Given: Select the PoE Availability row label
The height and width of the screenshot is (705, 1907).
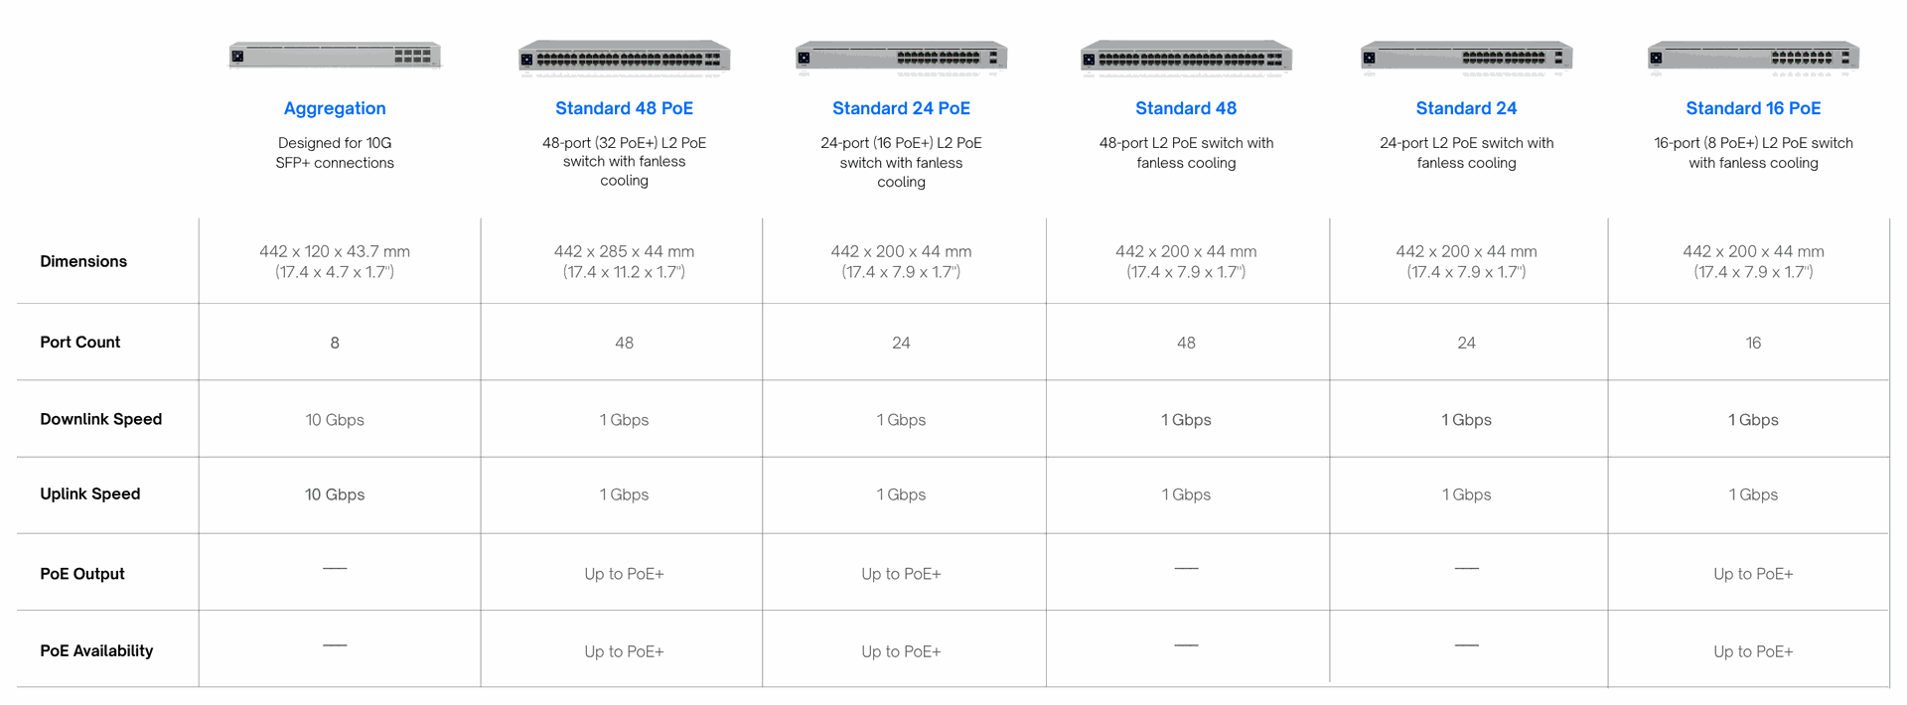Looking at the screenshot, I should click(96, 650).
